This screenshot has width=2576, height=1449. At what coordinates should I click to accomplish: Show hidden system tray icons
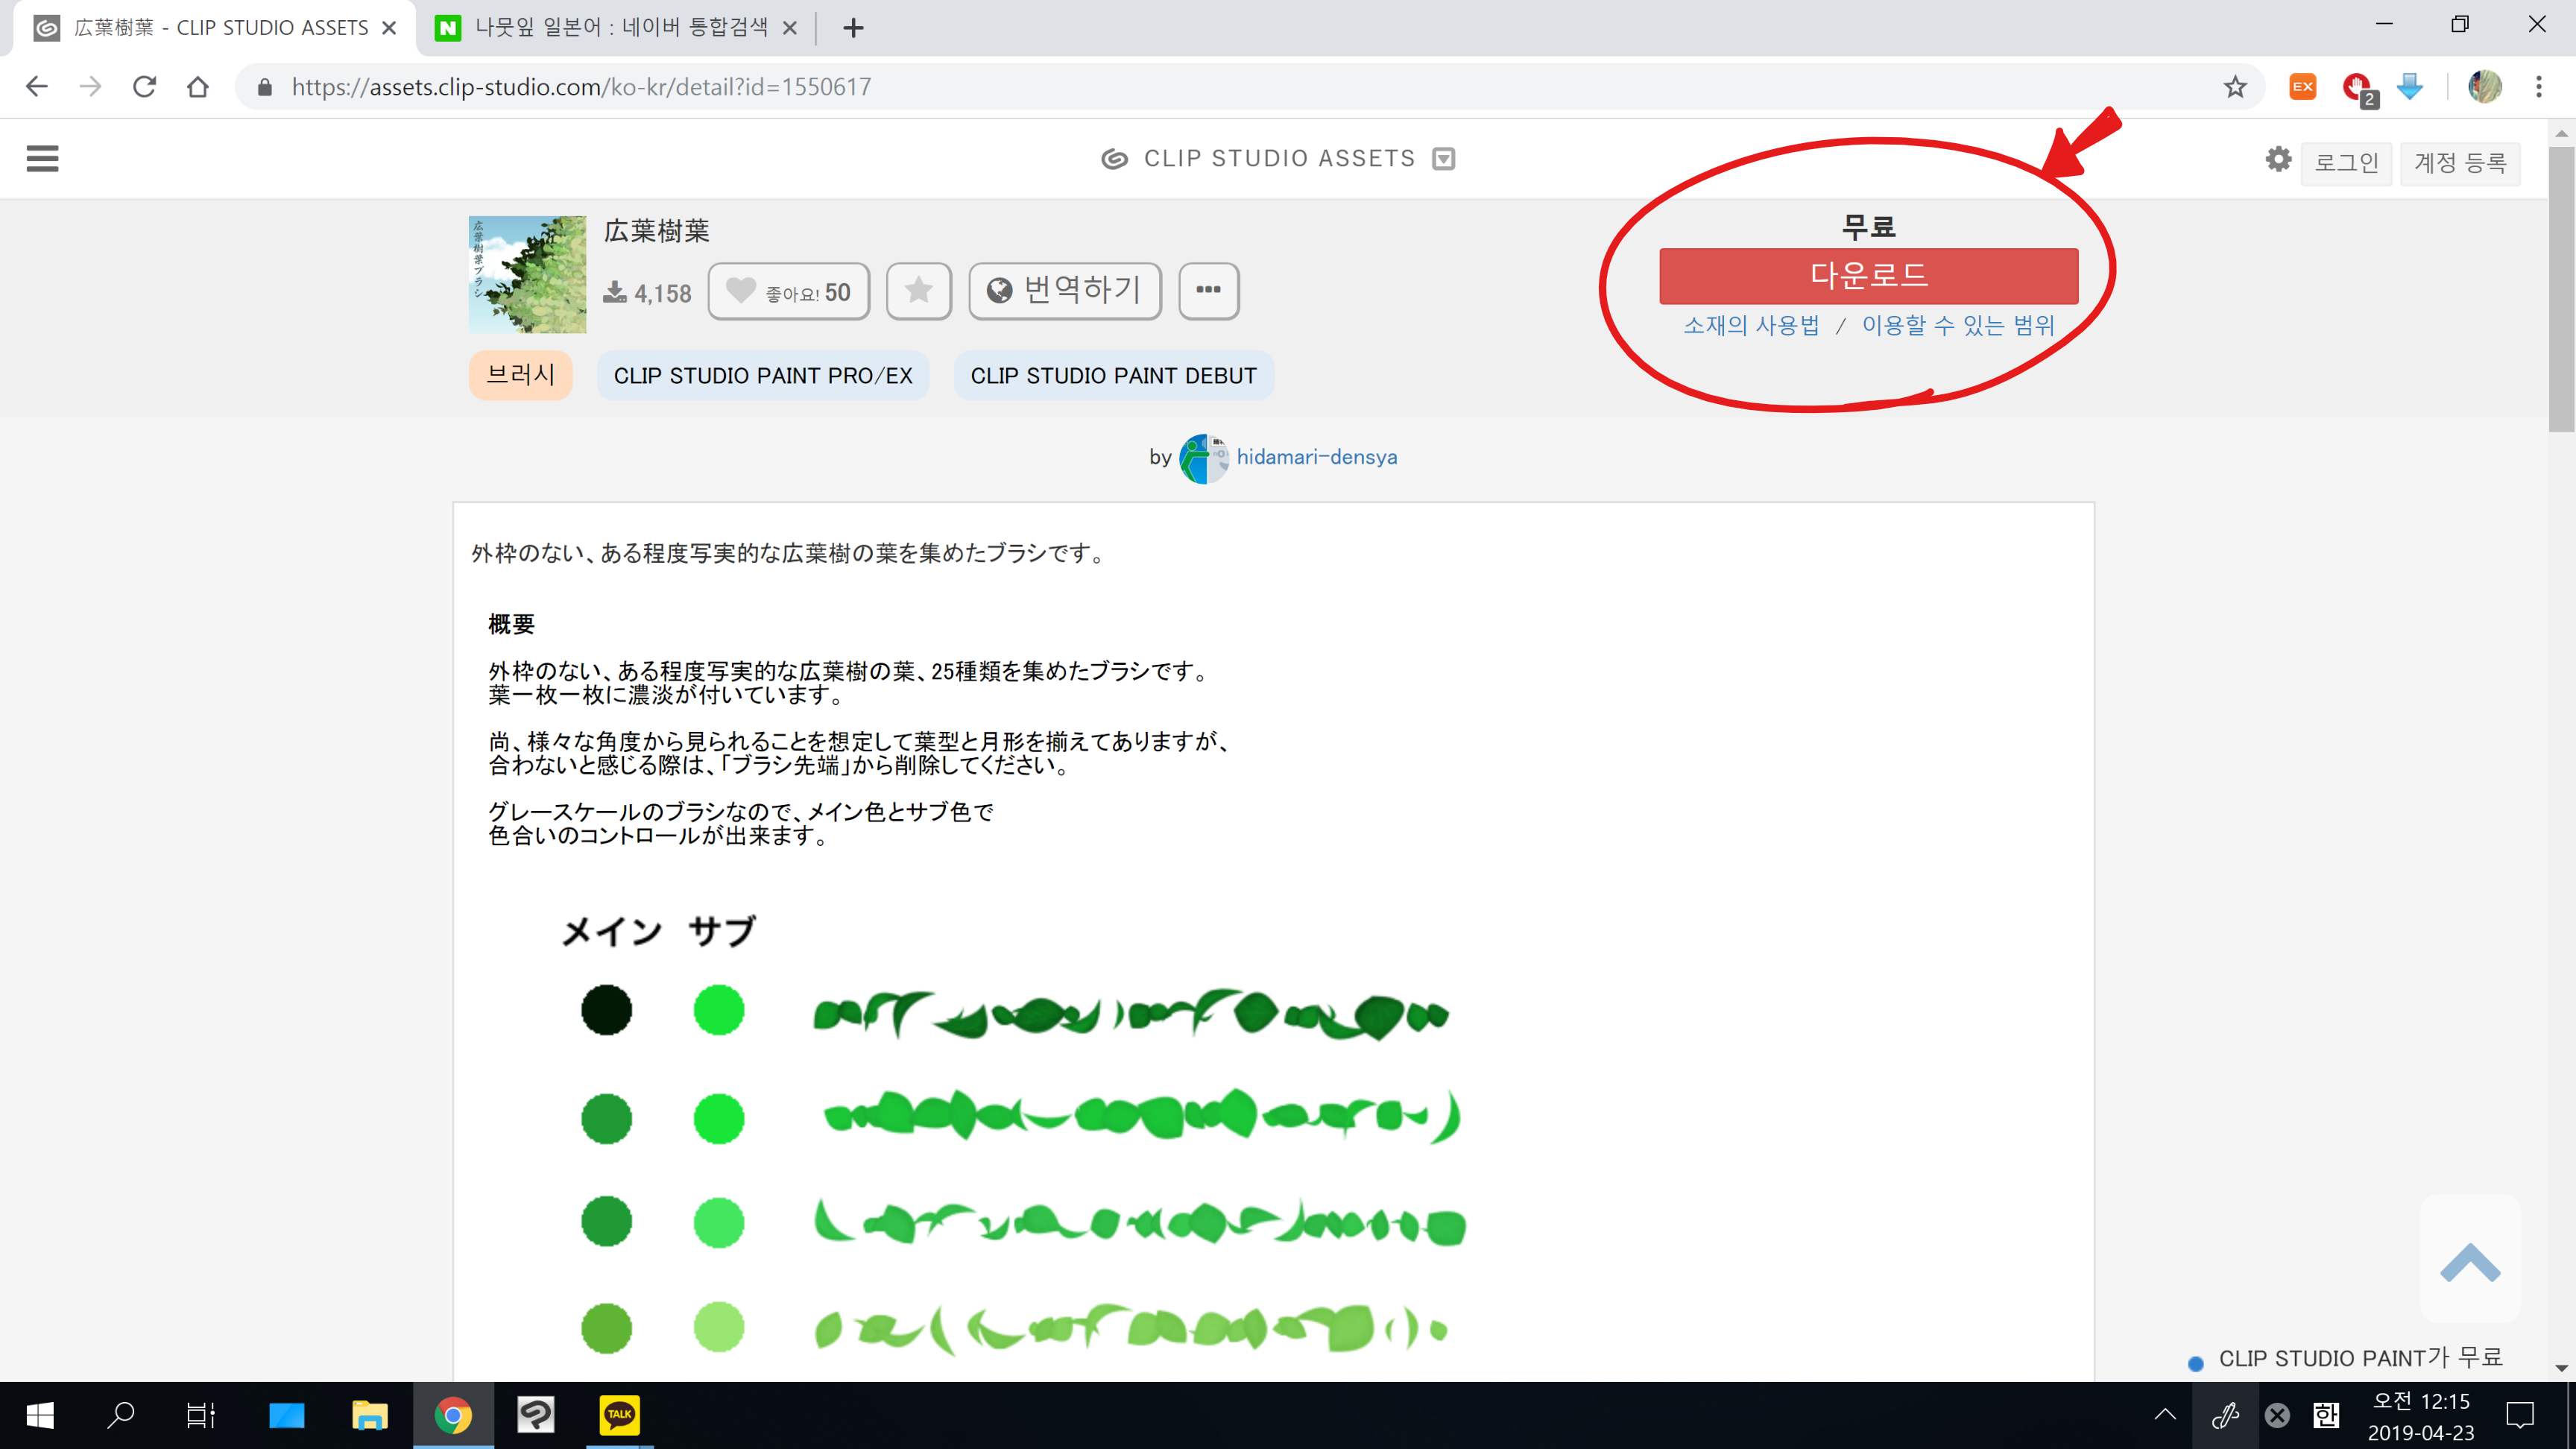[2165, 1414]
